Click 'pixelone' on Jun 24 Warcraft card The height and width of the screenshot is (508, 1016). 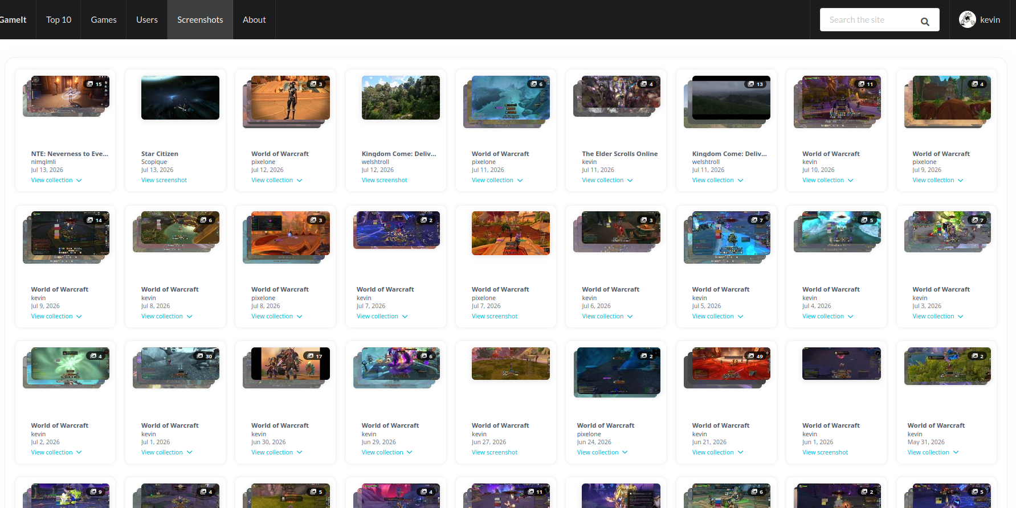point(589,434)
